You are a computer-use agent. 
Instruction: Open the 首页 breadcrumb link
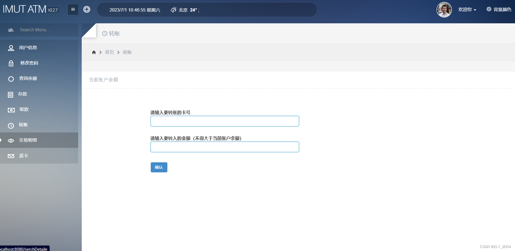109,52
